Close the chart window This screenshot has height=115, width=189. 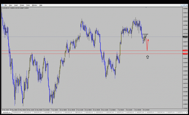coord(187,5)
